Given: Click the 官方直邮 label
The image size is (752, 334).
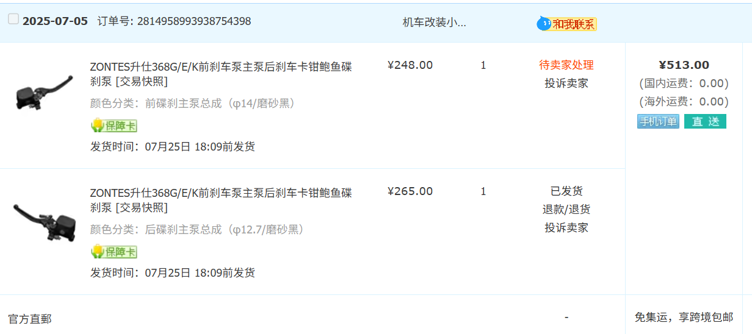Looking at the screenshot, I should point(30,319).
